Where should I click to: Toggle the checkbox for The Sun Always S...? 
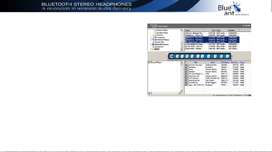pos(186,74)
